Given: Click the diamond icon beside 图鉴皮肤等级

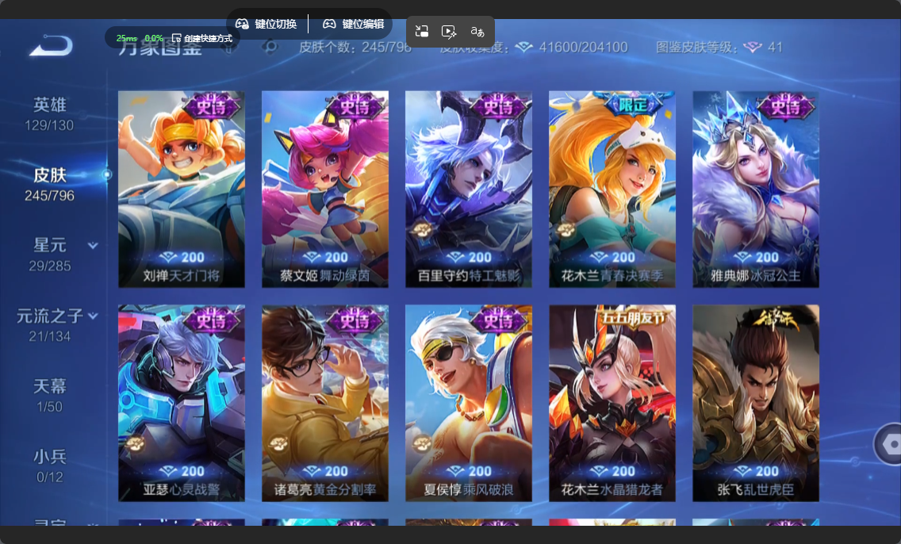Looking at the screenshot, I should pos(752,47).
